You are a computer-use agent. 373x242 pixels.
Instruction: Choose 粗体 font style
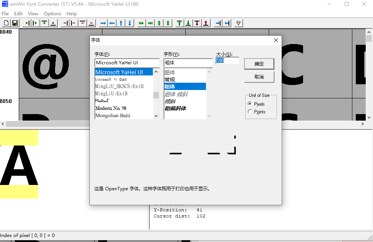pos(185,86)
